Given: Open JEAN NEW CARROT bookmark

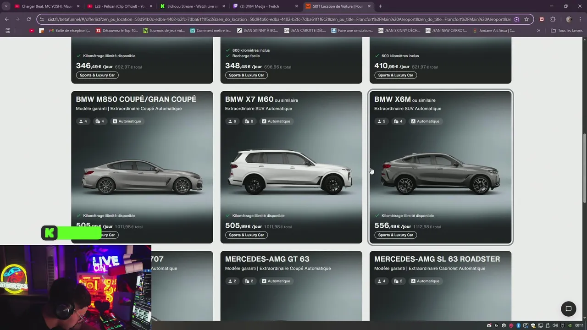Looking at the screenshot, I should (446, 31).
